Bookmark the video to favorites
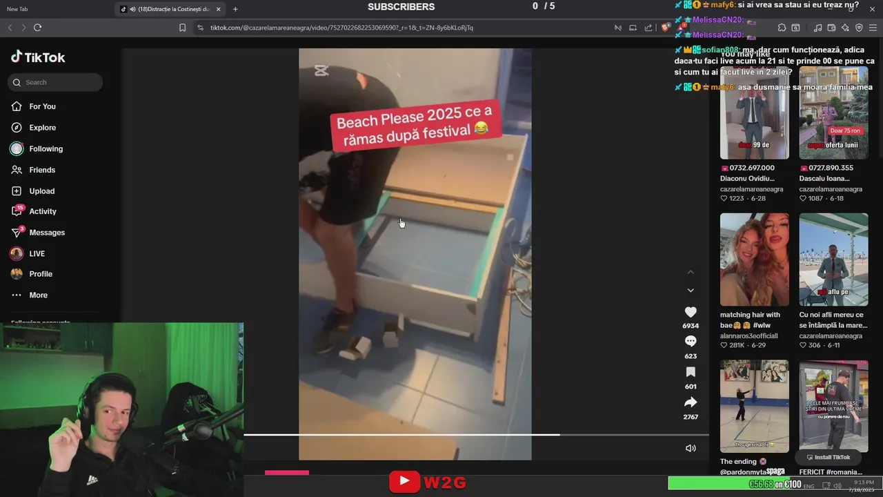The height and width of the screenshot is (497, 883). (691, 372)
